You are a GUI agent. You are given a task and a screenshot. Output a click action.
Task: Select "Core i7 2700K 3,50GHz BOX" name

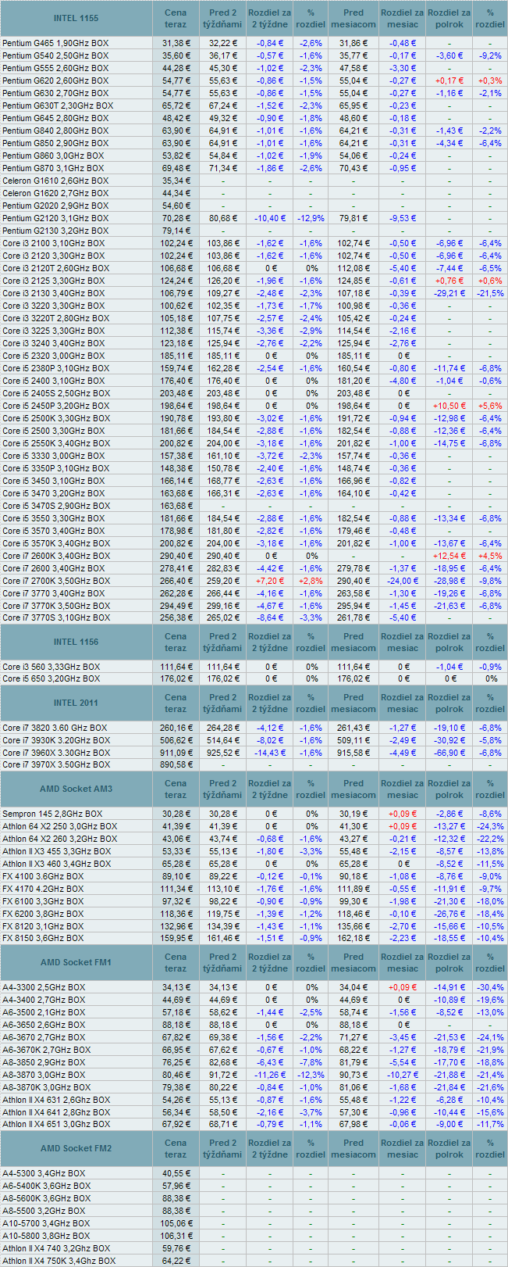point(56,581)
